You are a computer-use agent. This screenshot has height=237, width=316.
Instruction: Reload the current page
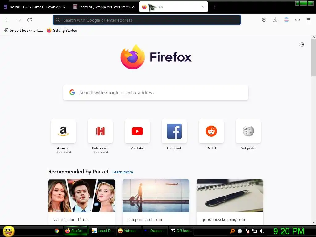tap(30, 20)
